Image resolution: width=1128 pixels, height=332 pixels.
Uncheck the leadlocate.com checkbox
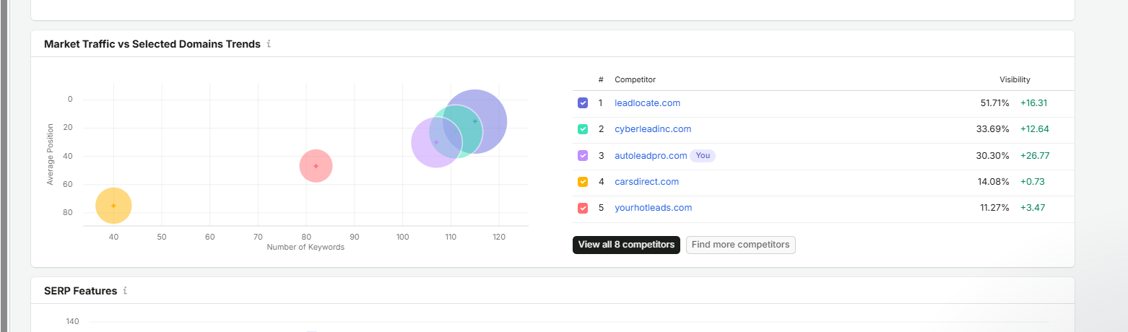coord(583,103)
